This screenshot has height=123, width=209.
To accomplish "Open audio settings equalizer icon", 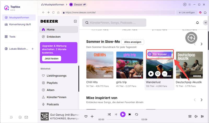I will 202,116.
